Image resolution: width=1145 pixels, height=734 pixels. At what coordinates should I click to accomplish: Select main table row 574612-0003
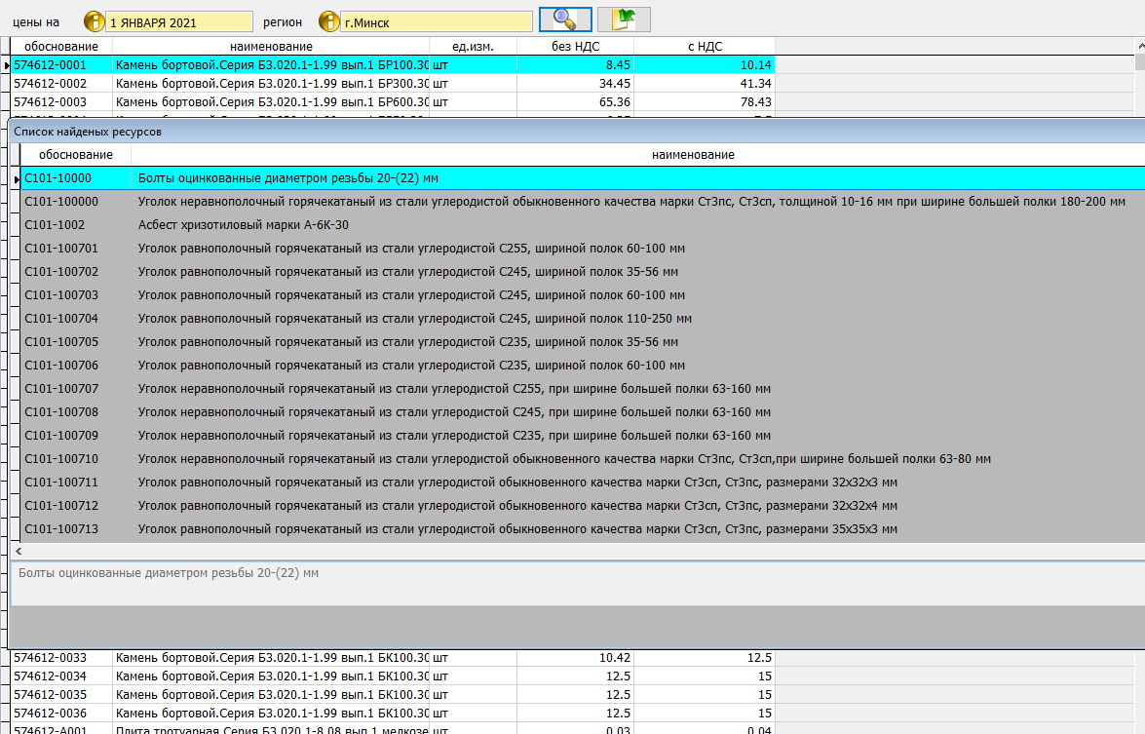[393, 102]
